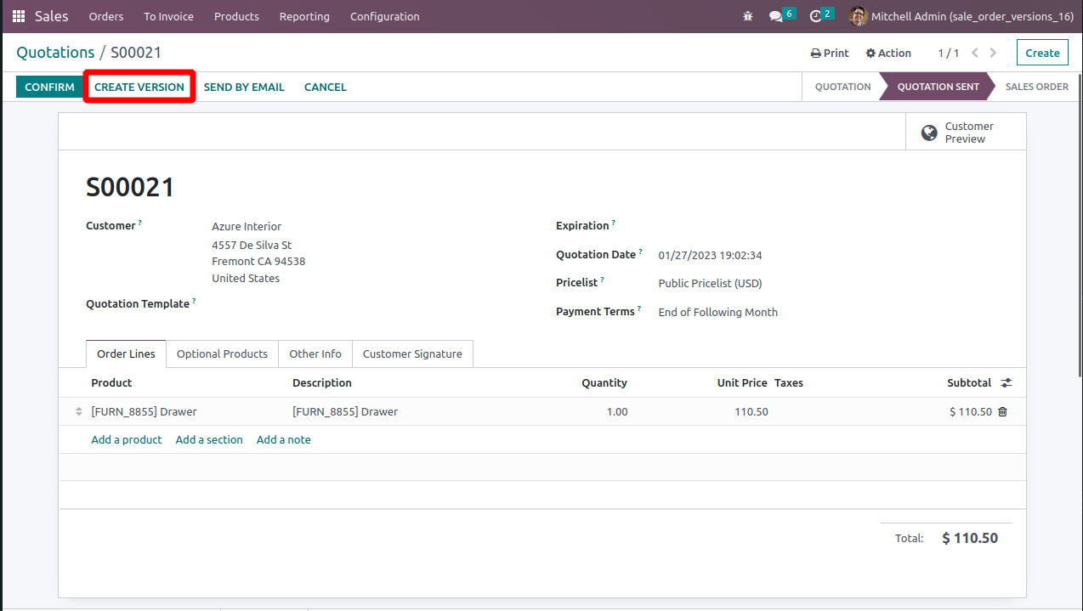The height and width of the screenshot is (611, 1083).
Task: Switch to the Other Info tab
Action: point(315,354)
